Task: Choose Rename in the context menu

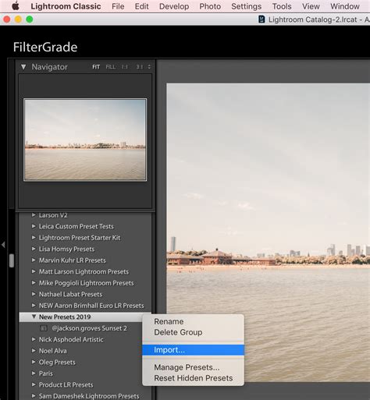Action: (193, 321)
